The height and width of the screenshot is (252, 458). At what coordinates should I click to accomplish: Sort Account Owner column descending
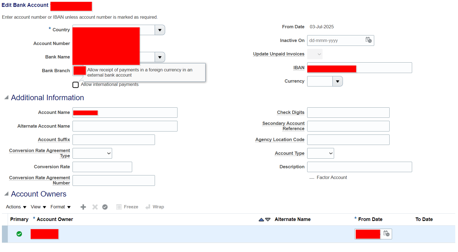click(268, 220)
